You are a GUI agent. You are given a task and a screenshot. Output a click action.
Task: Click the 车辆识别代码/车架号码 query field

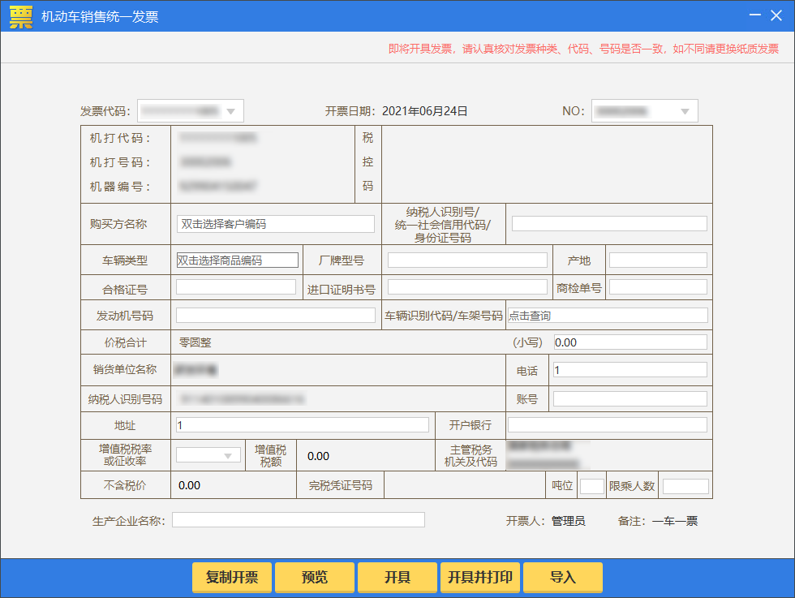pos(607,316)
